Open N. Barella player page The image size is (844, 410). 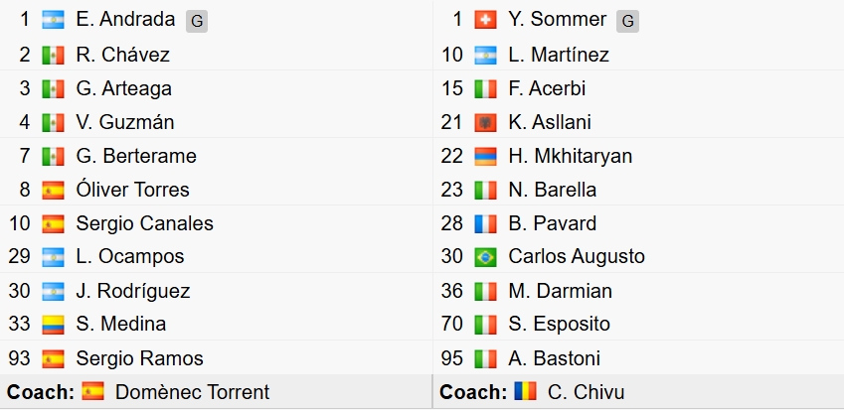pos(552,190)
